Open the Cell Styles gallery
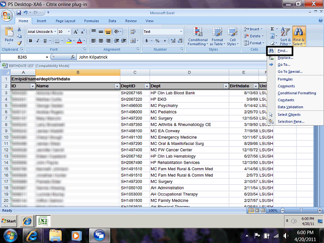The image size is (324, 243). [x=232, y=36]
